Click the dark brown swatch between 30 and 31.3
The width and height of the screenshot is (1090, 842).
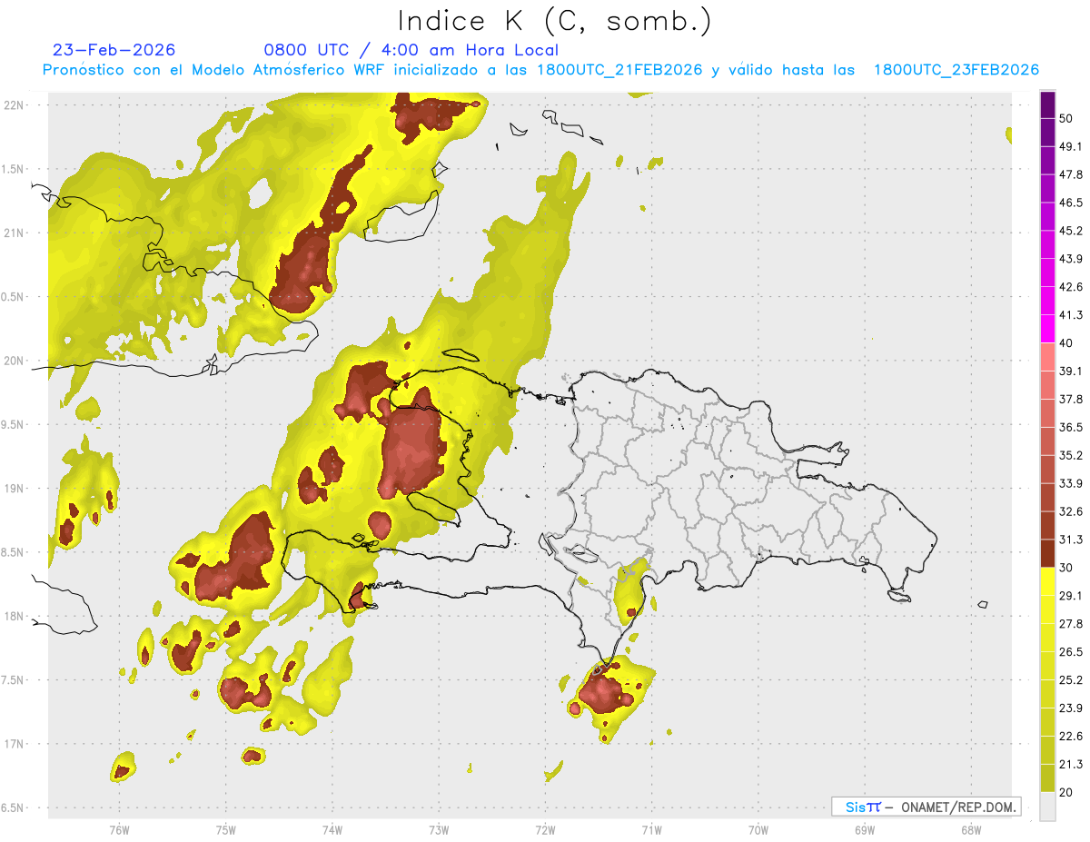pyautogui.click(x=1047, y=553)
